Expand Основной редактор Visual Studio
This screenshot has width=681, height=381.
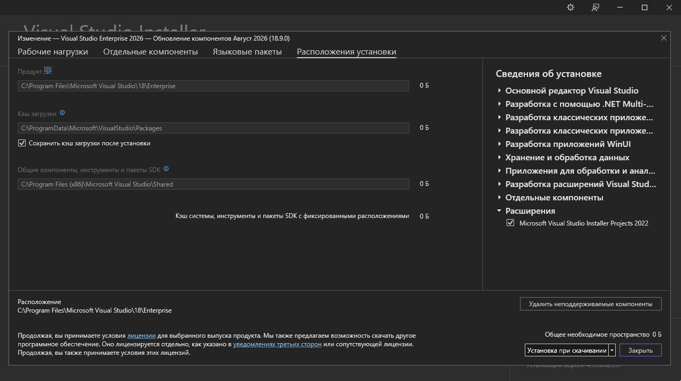pos(499,90)
